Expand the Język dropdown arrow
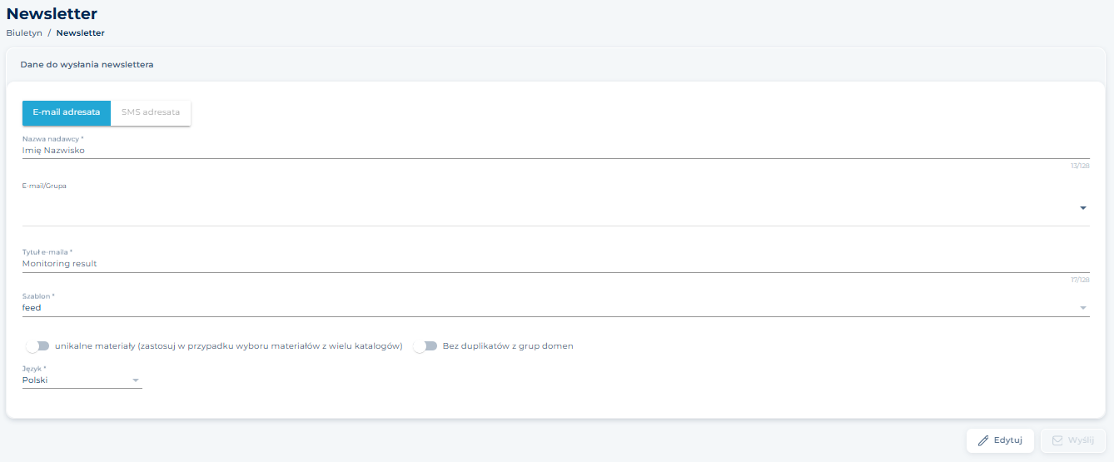 click(135, 380)
